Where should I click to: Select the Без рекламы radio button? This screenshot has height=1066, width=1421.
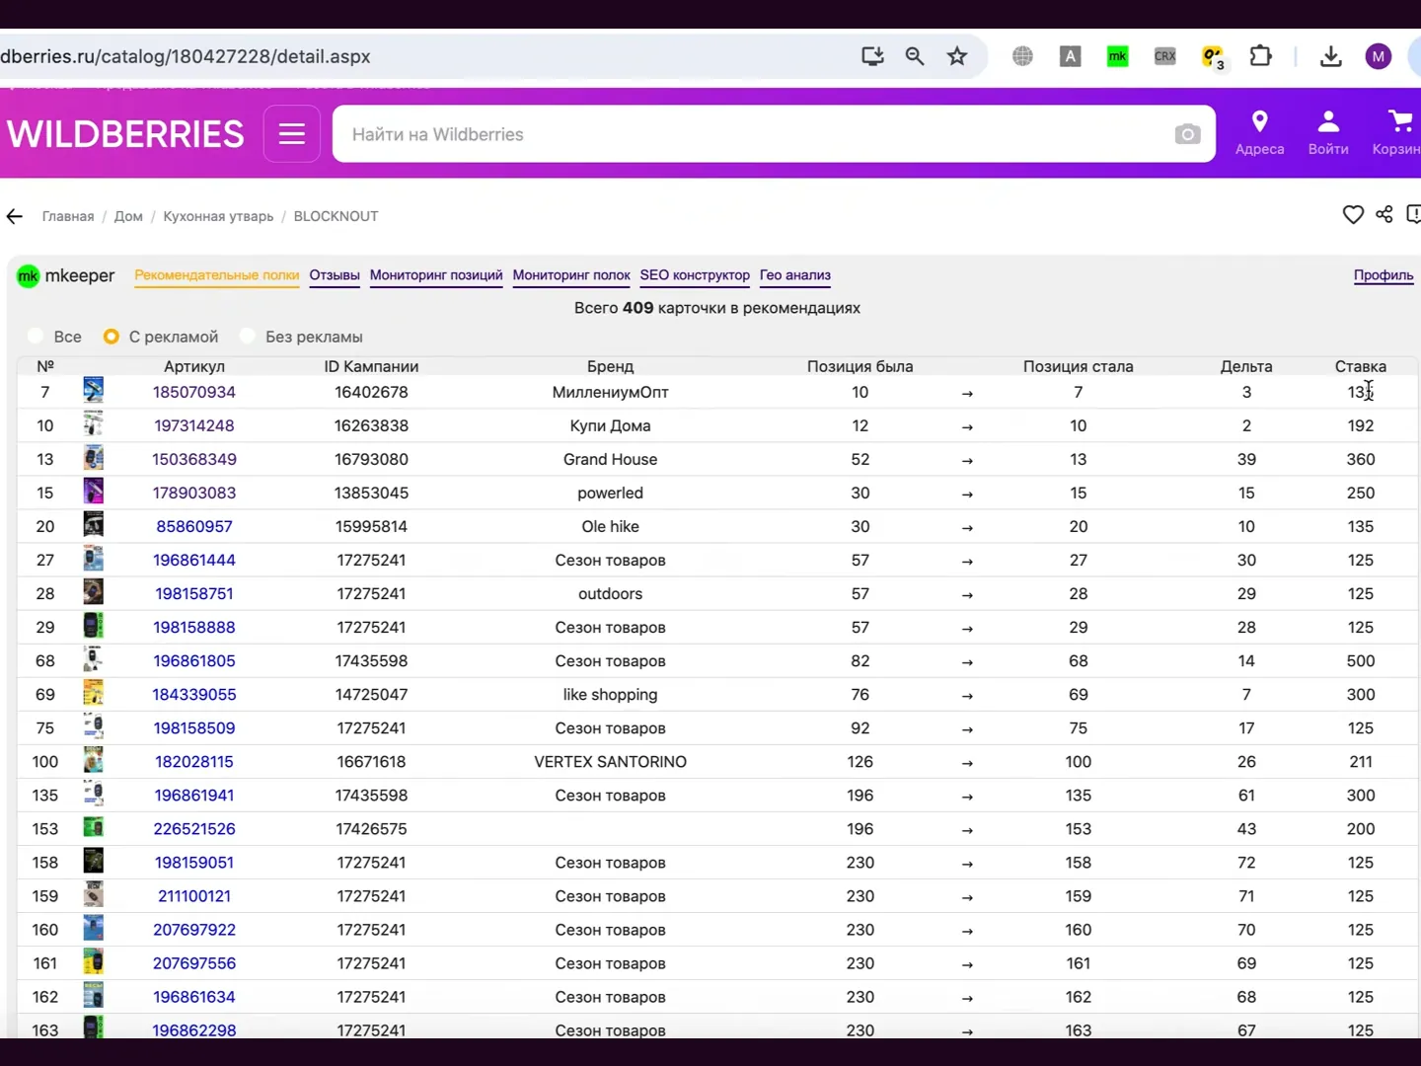248,337
